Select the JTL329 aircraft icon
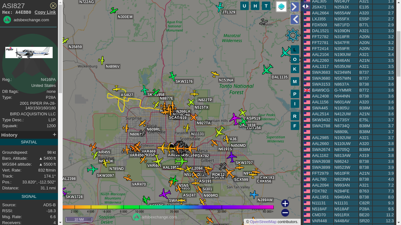The image size is (401, 225). [220, 7]
